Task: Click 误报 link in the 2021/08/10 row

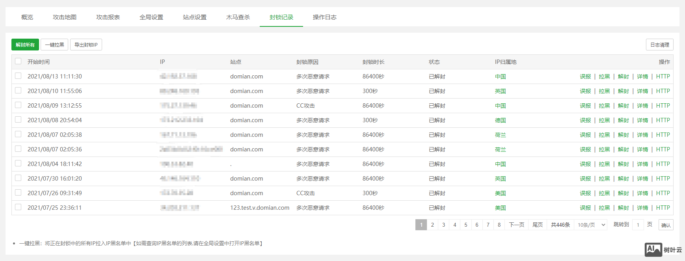Action: [585, 91]
